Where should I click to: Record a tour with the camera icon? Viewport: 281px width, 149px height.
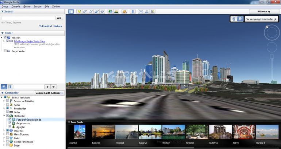(x=102, y=12)
